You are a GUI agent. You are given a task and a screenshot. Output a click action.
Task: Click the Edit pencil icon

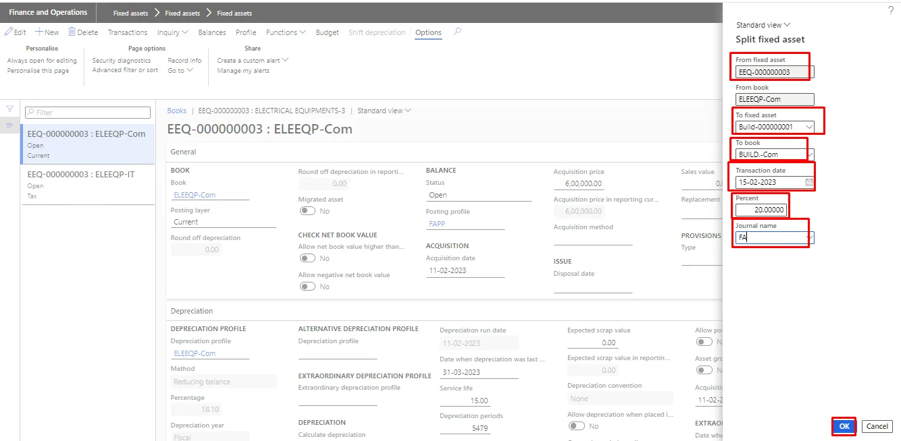[9, 32]
